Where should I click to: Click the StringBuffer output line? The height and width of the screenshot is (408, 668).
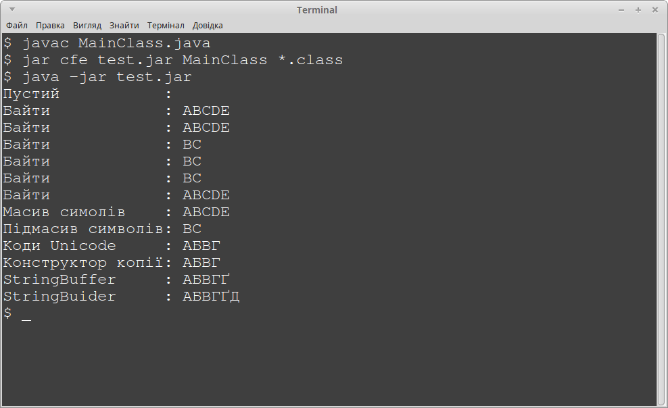coord(116,280)
